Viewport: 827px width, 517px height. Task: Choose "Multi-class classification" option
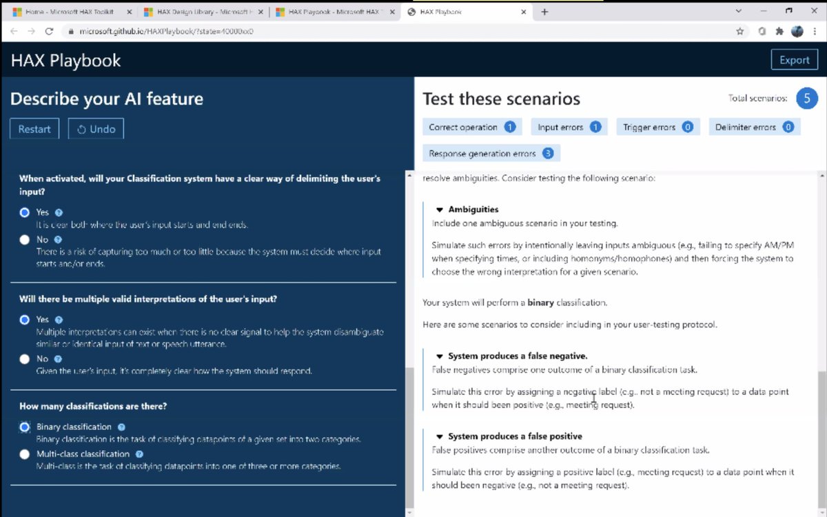coord(24,454)
